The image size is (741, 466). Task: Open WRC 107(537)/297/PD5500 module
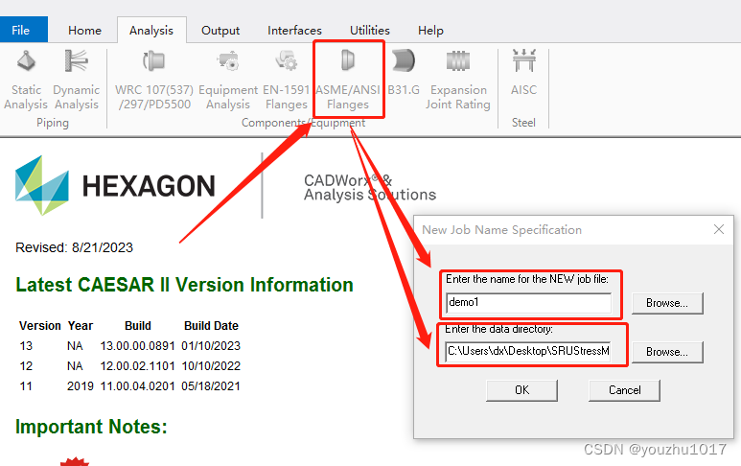tap(154, 80)
